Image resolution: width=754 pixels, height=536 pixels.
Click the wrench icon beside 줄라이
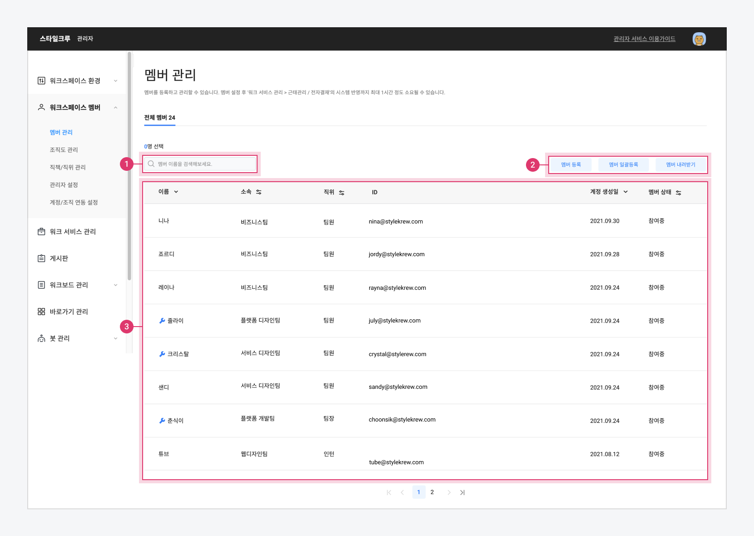pos(162,321)
